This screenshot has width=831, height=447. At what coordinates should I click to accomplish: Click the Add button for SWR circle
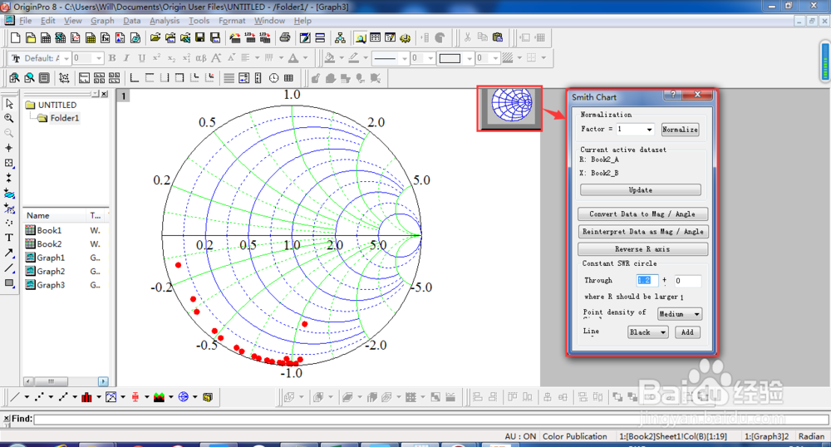687,332
